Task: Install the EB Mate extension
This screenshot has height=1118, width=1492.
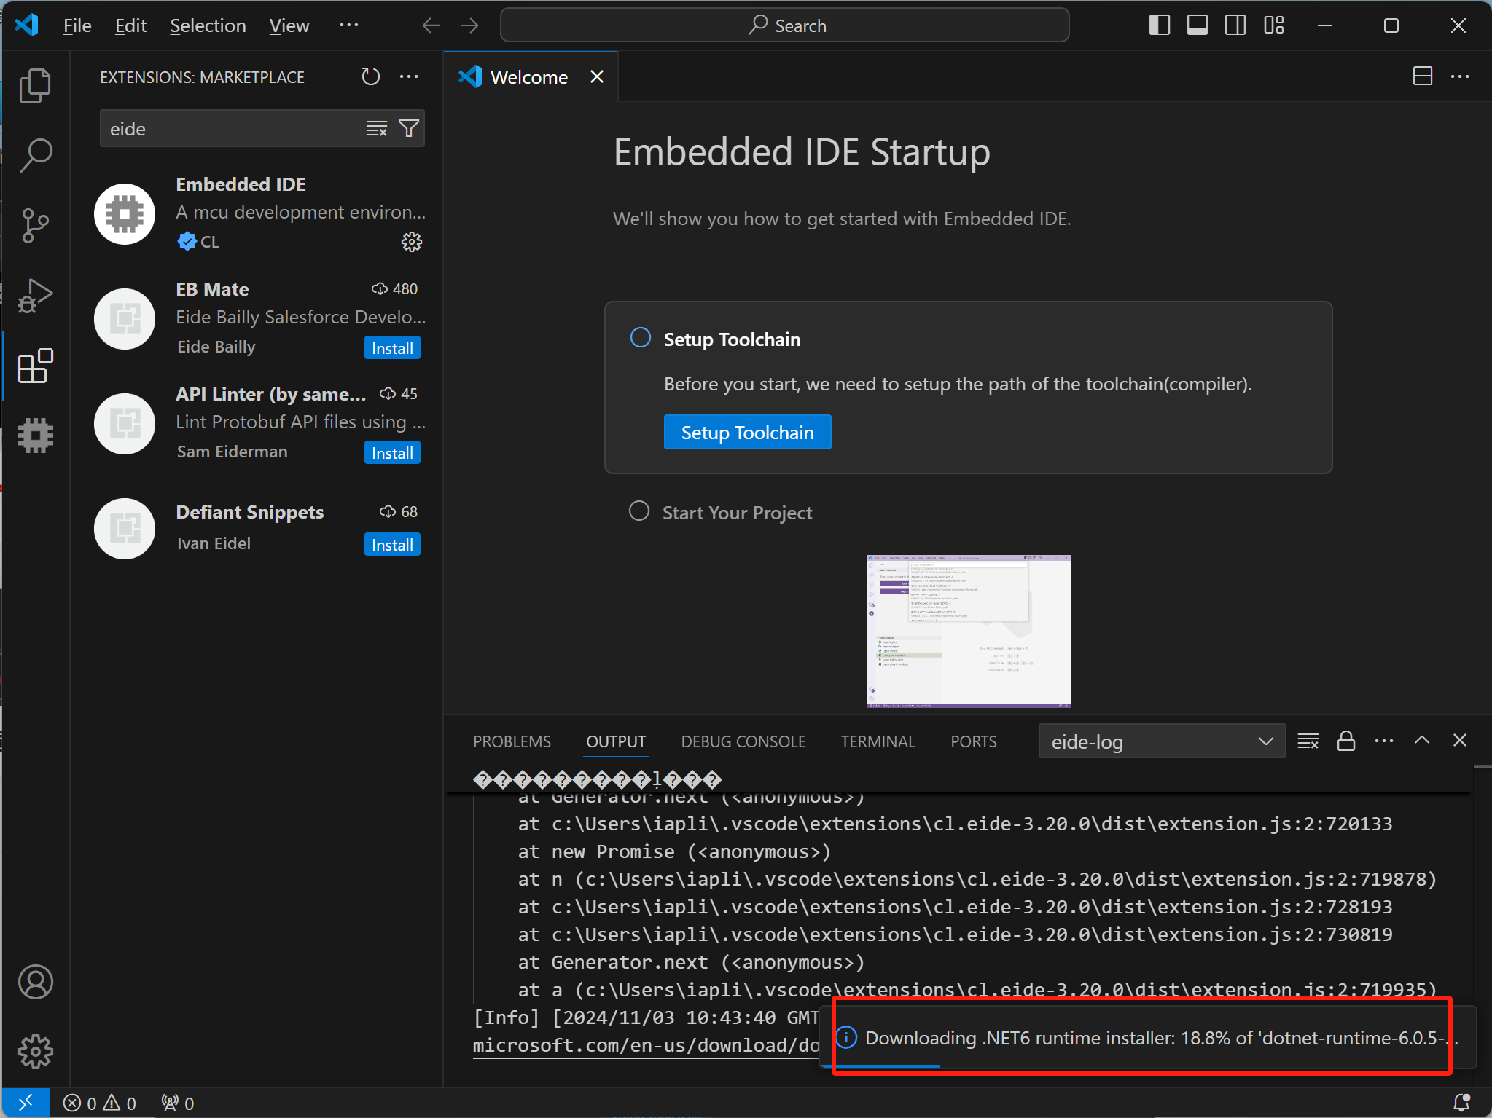Action: [x=392, y=348]
